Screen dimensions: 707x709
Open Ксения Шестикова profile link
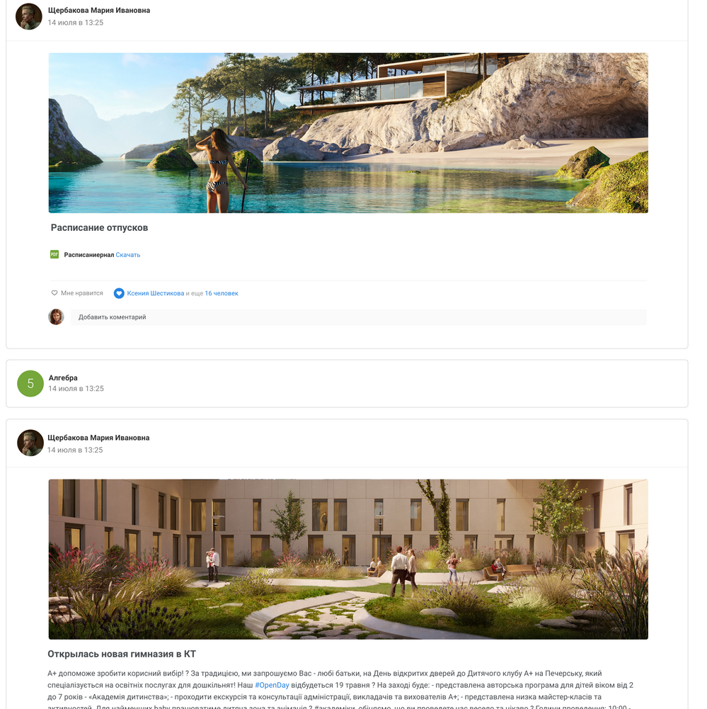[x=156, y=293]
